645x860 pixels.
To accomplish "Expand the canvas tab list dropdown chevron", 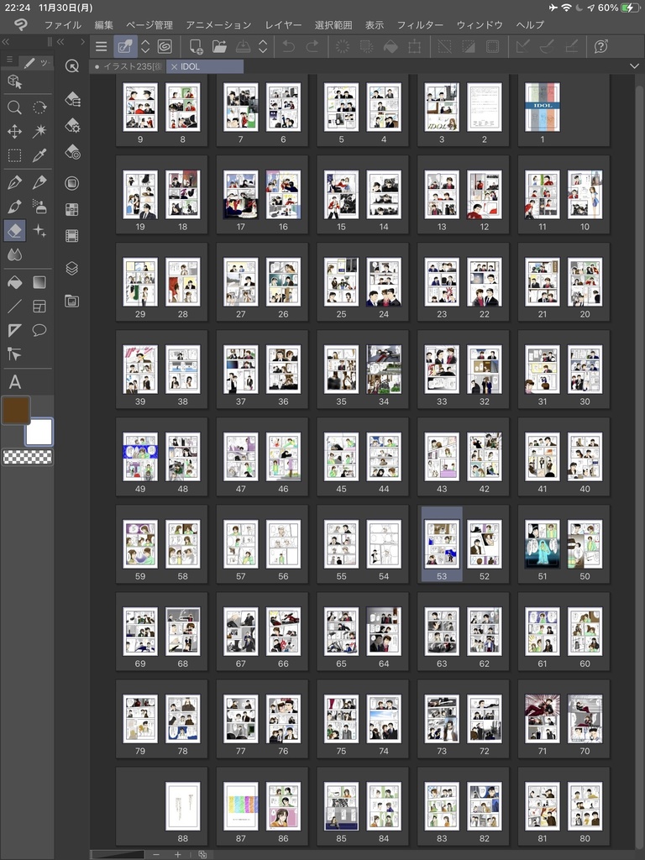I will [635, 66].
